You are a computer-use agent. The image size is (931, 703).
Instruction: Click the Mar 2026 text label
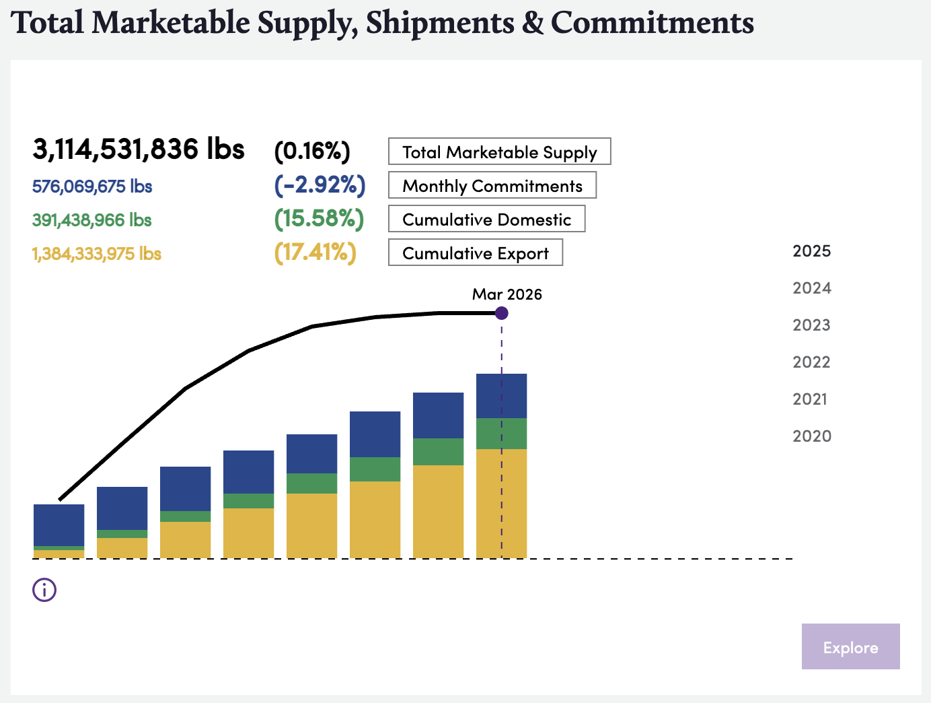point(508,294)
